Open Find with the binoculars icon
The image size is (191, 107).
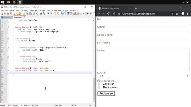point(41,13)
